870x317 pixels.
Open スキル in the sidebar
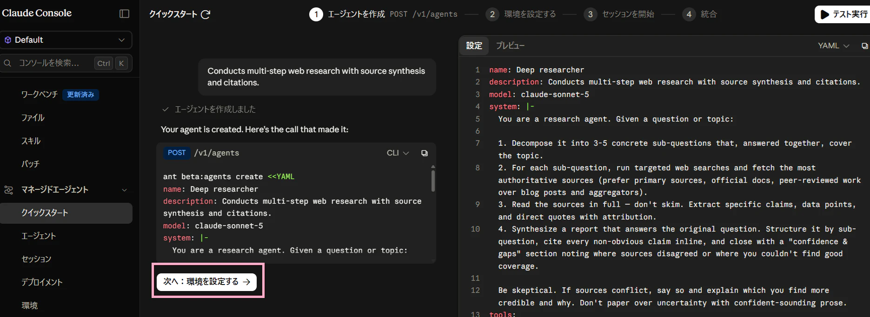31,141
